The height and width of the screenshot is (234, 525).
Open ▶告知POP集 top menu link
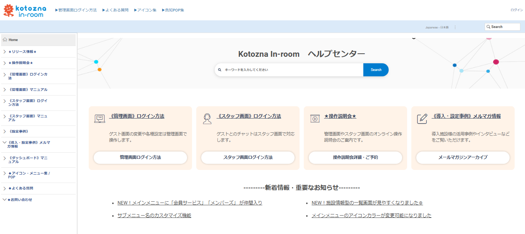coord(173,10)
